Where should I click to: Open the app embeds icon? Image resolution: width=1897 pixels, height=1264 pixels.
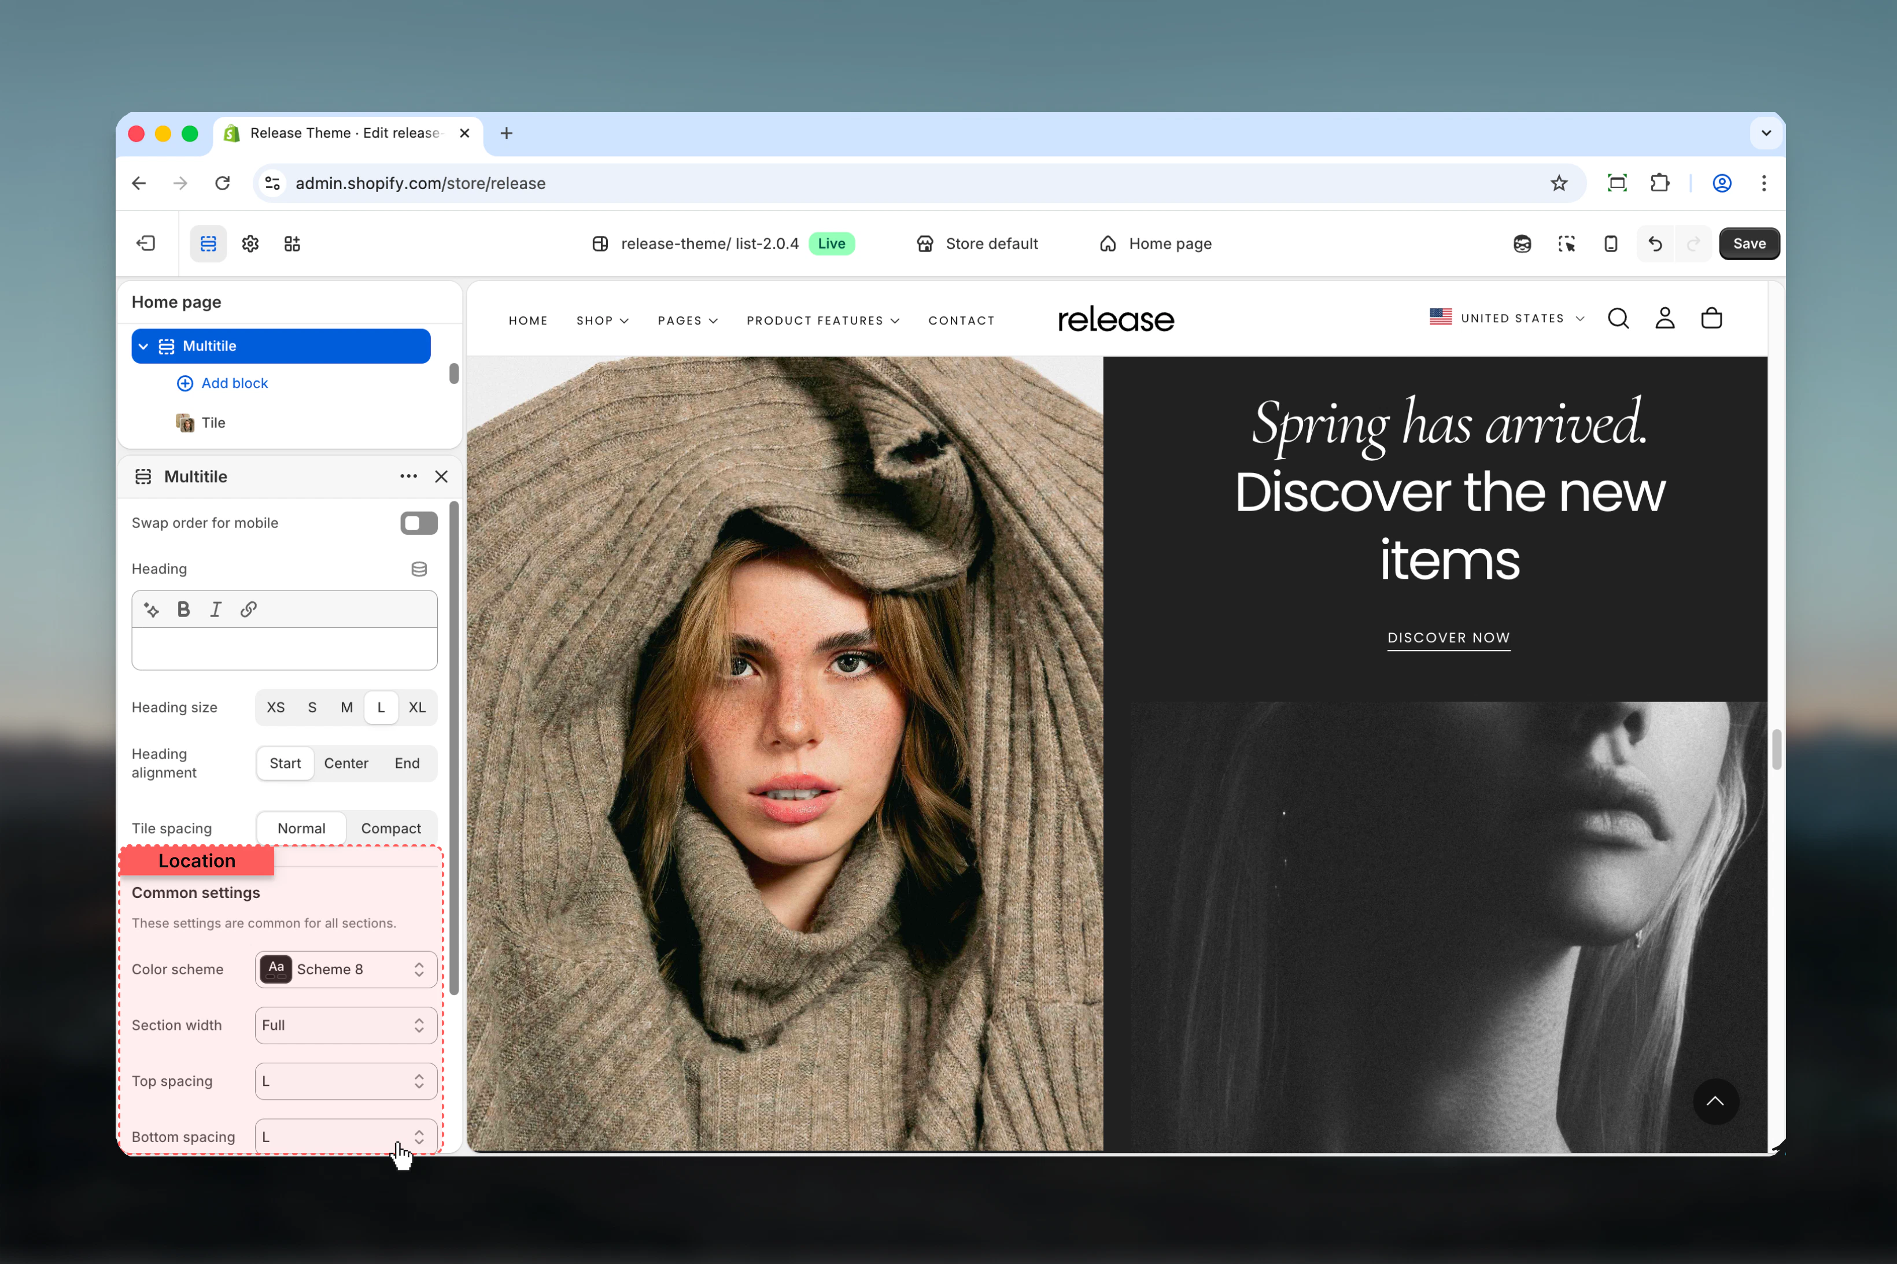pos(292,243)
